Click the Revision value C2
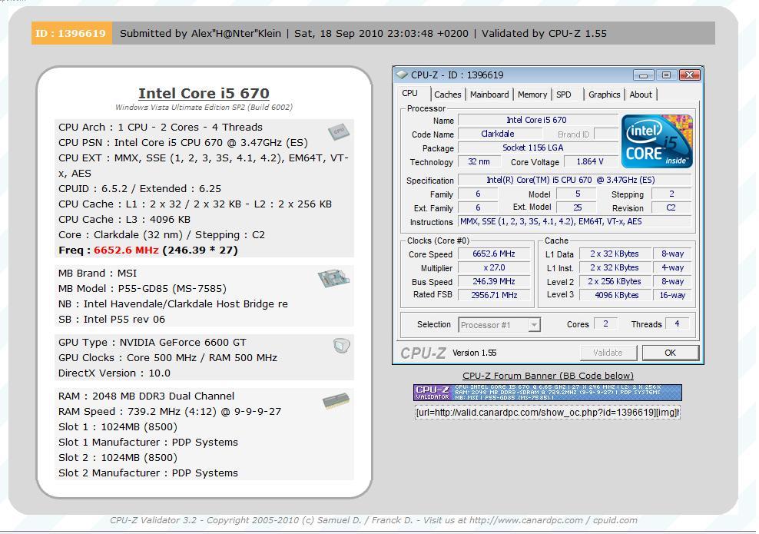This screenshot has height=534, width=759. (x=671, y=207)
